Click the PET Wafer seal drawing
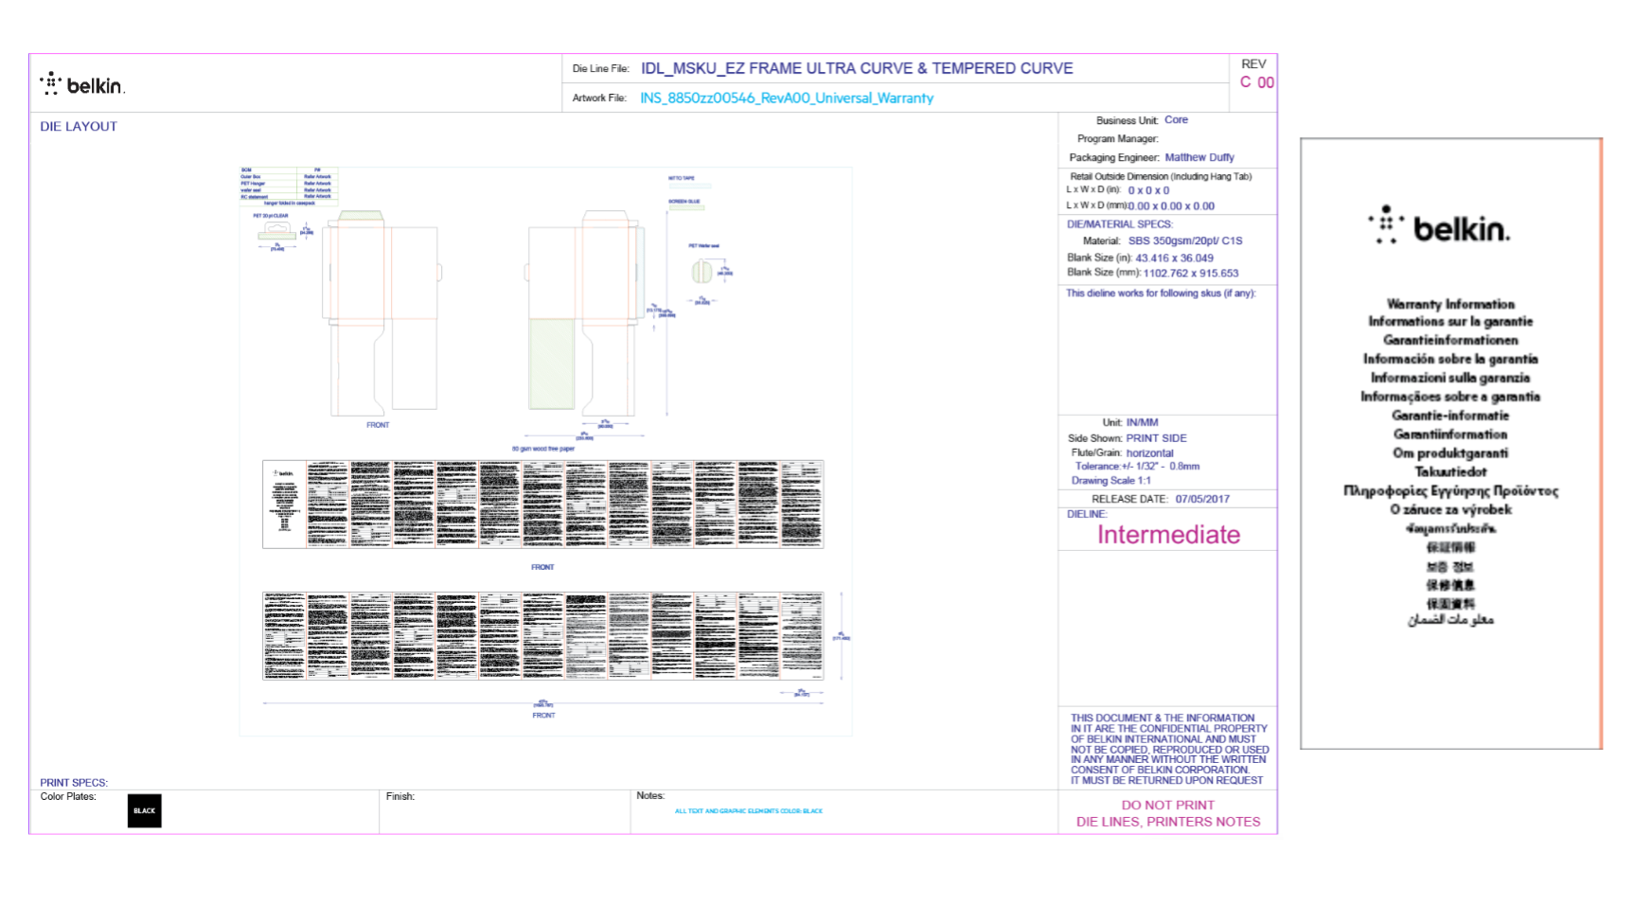This screenshot has width=1634, height=905. click(702, 272)
